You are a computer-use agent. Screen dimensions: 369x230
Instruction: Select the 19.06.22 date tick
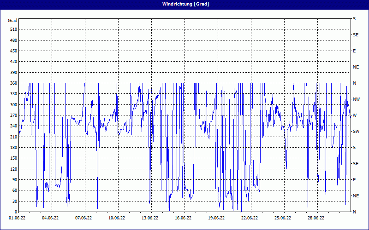[x=216, y=218]
